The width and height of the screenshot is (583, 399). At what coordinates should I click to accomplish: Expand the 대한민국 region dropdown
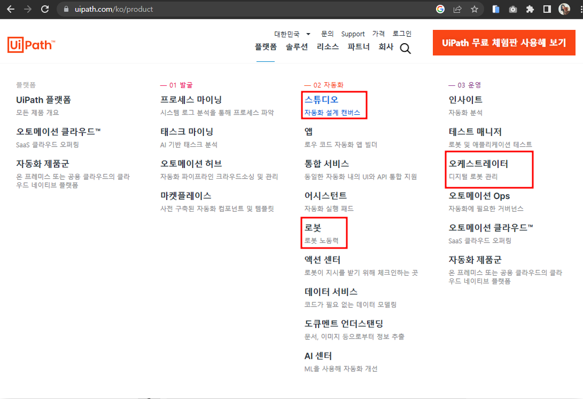coord(292,34)
